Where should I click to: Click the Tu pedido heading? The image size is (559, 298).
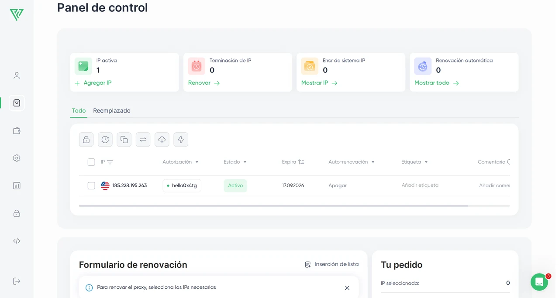tap(402, 265)
